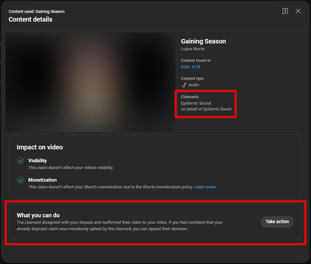Click the Content details heading

[x=31, y=19]
